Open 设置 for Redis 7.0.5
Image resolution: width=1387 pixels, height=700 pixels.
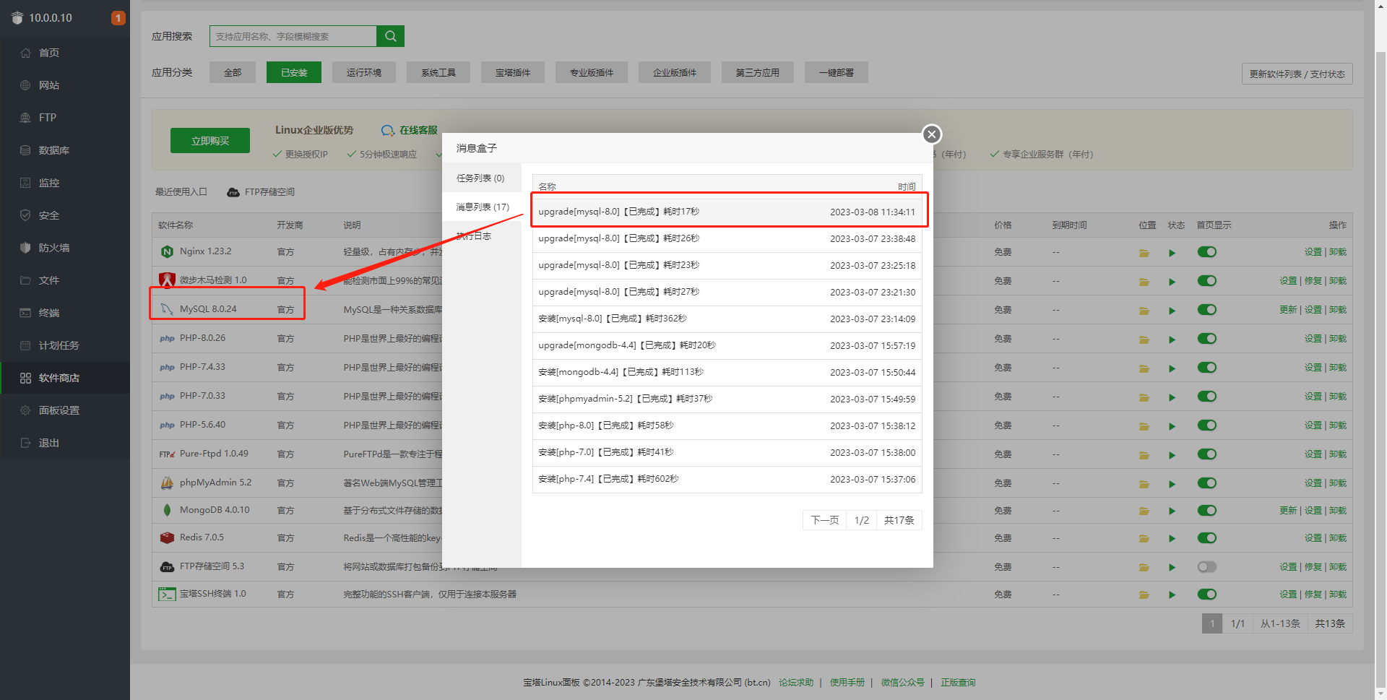click(1313, 538)
